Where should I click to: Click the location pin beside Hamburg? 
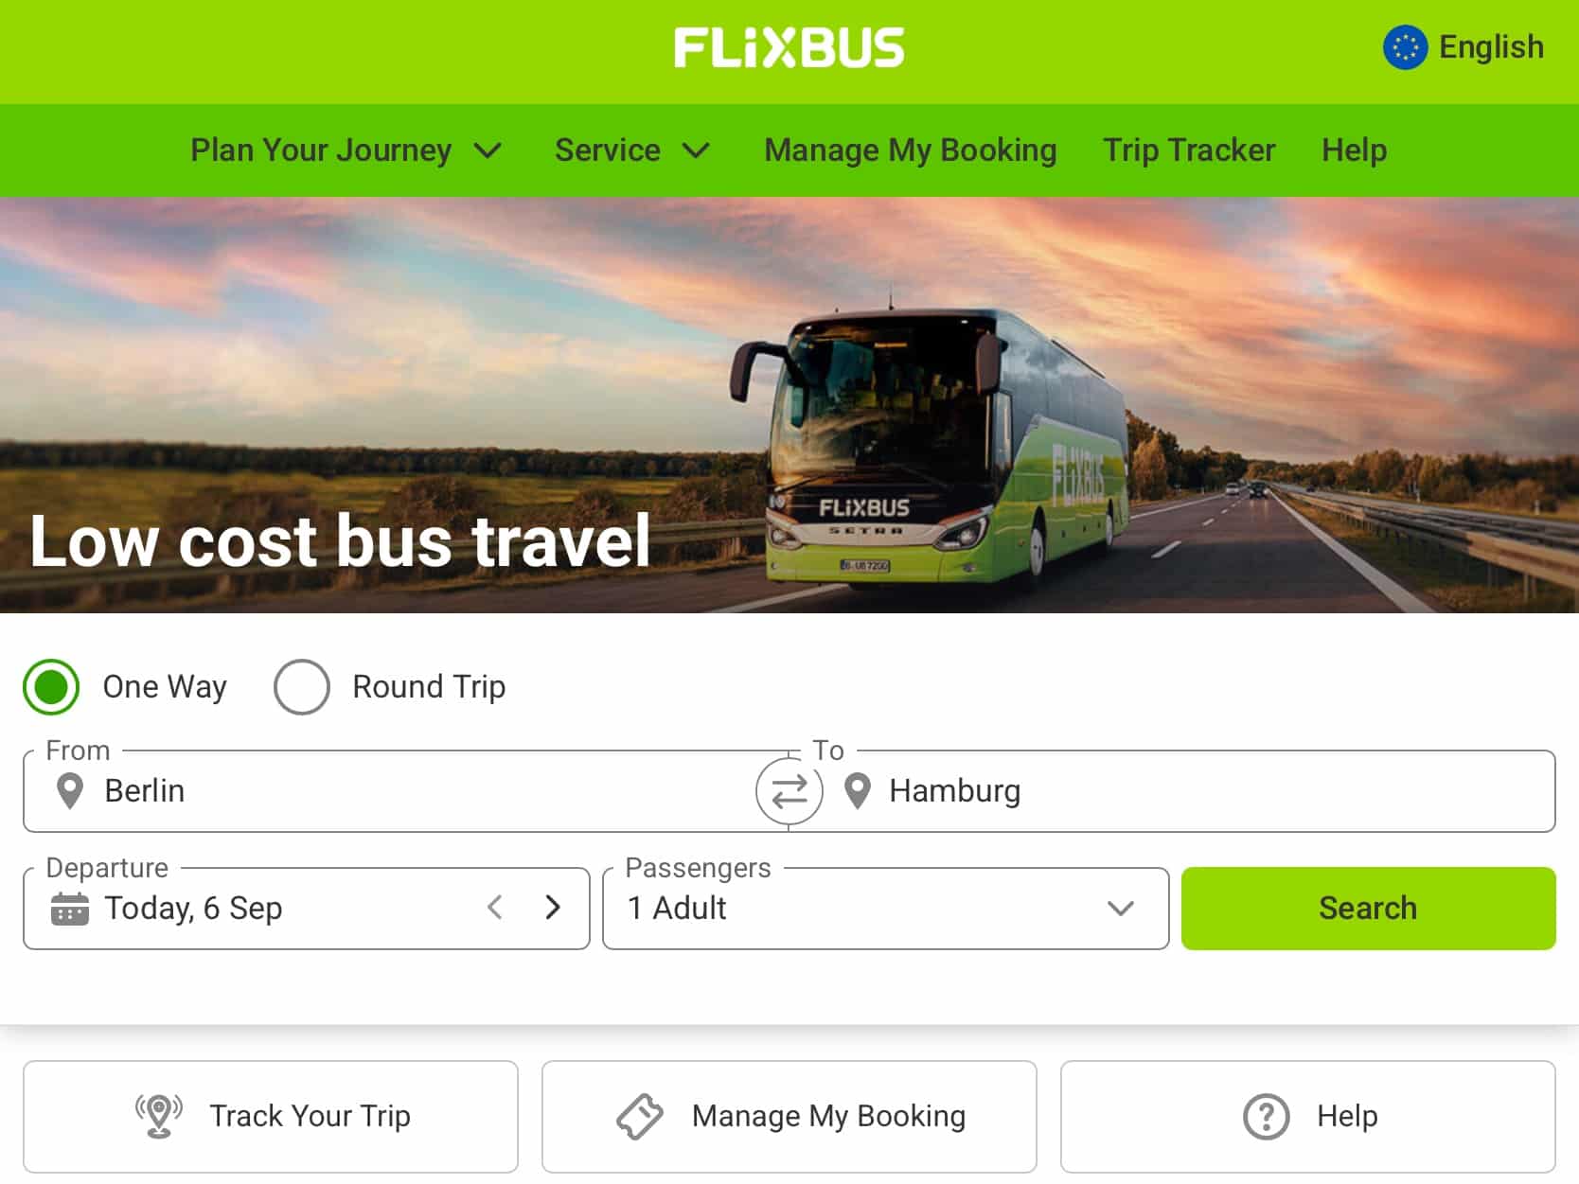coord(857,791)
